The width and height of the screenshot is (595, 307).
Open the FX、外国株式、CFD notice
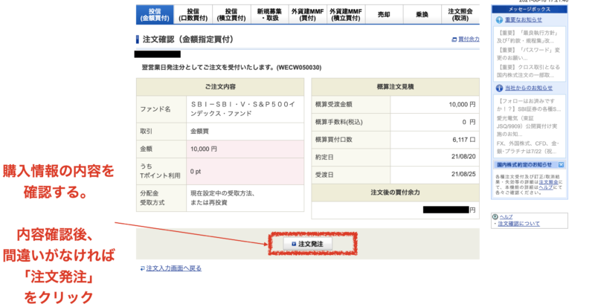[x=529, y=147]
